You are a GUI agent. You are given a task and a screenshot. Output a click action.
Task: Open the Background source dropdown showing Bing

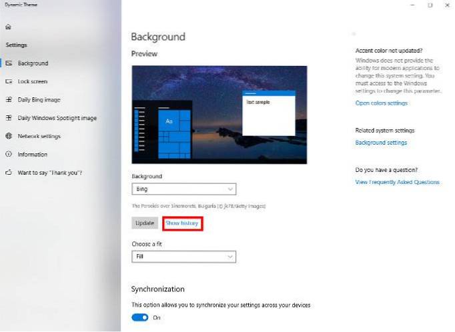pyautogui.click(x=183, y=189)
